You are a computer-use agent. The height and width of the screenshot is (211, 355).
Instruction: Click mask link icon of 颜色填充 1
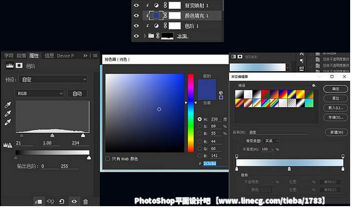click(x=165, y=15)
